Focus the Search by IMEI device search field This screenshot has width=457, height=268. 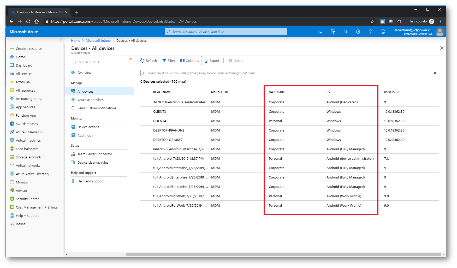pos(290,73)
